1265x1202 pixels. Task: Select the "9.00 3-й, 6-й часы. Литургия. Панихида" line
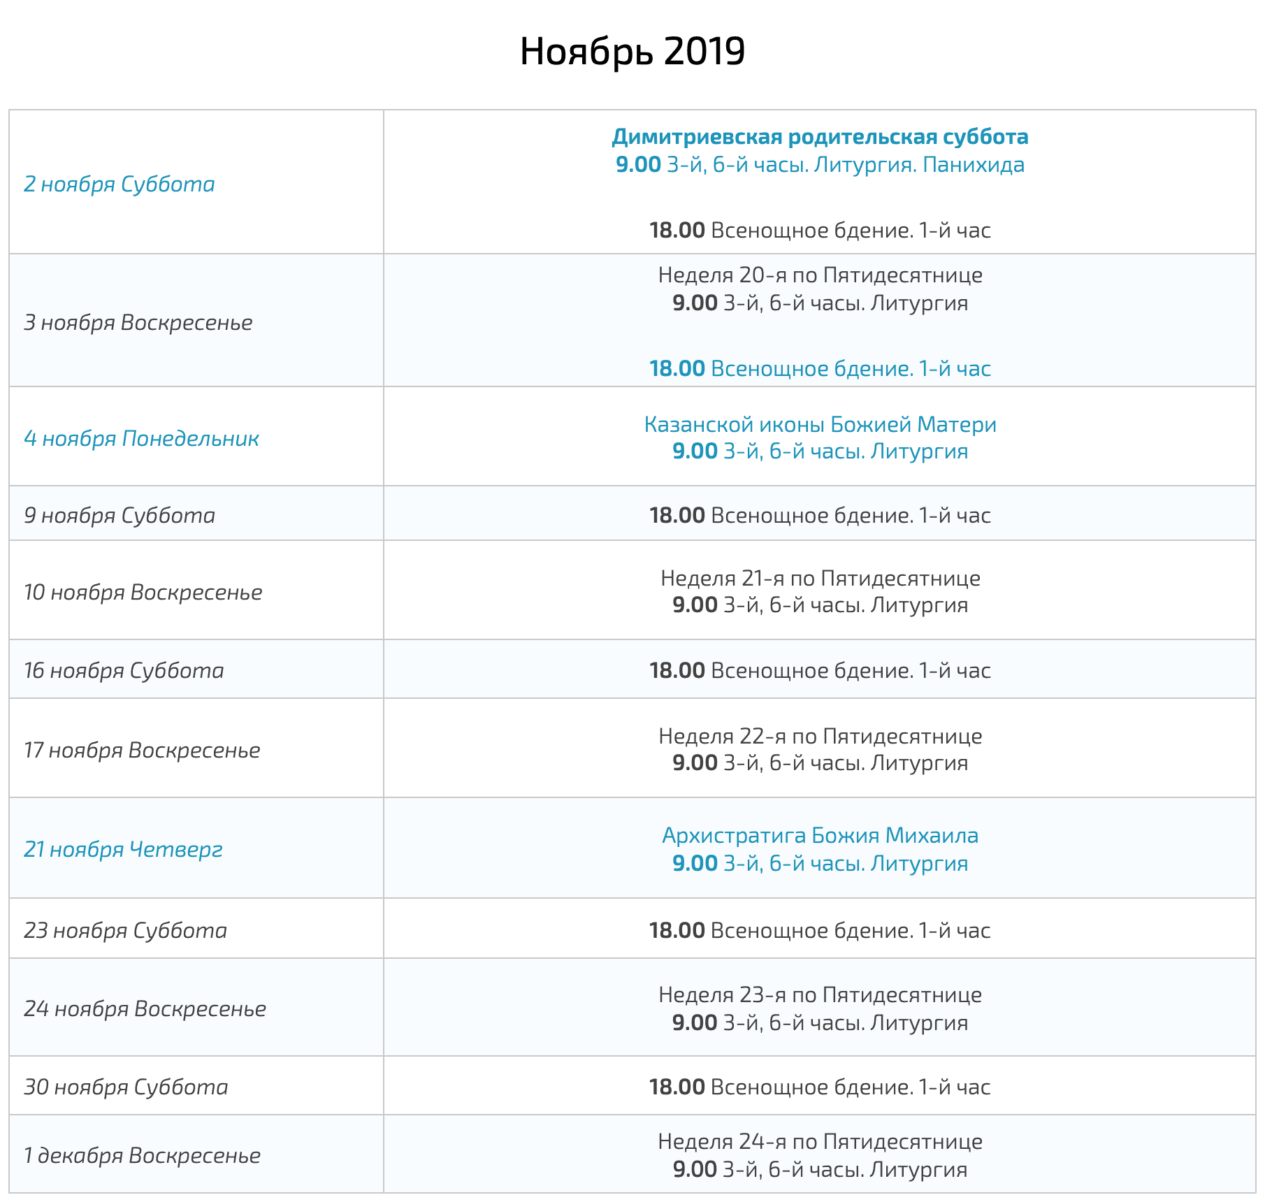820,165
